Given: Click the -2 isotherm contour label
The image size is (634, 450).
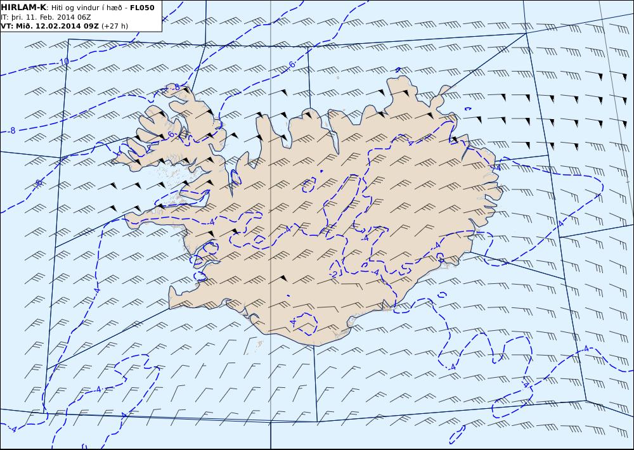Looking at the screenshot, I should click(333, 274).
